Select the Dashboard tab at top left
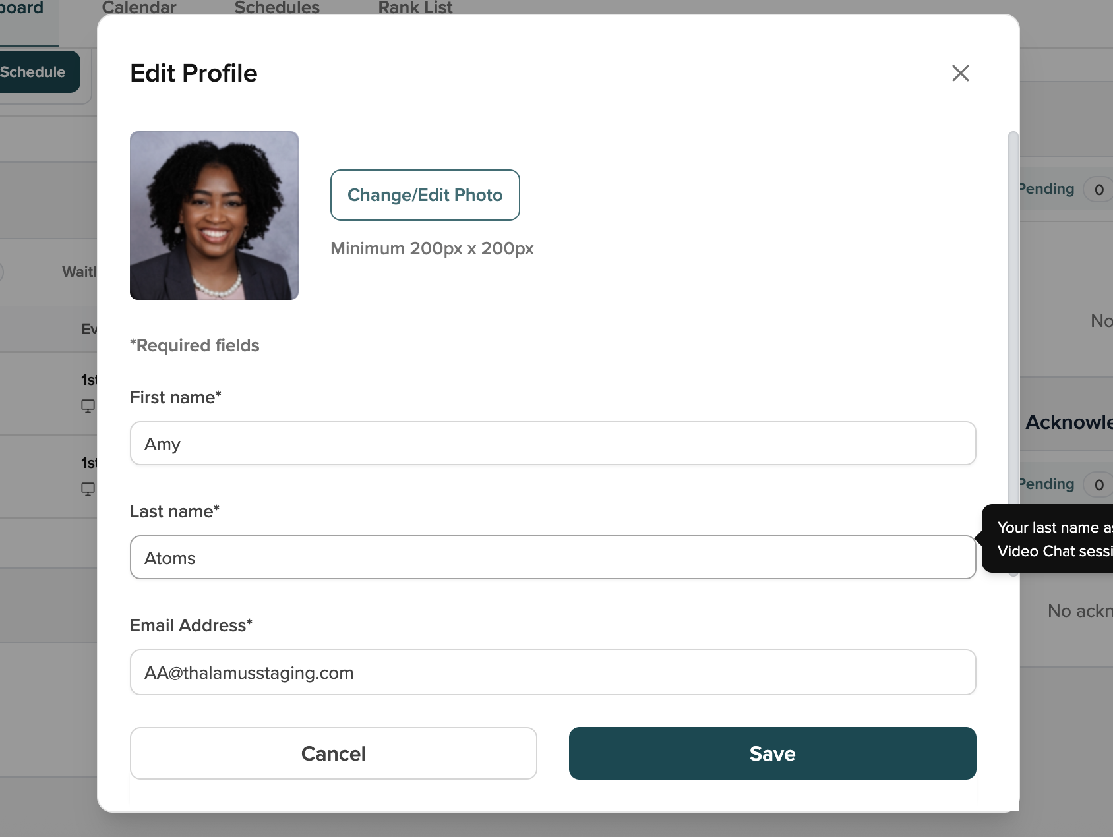The height and width of the screenshot is (837, 1113). [x=22, y=8]
